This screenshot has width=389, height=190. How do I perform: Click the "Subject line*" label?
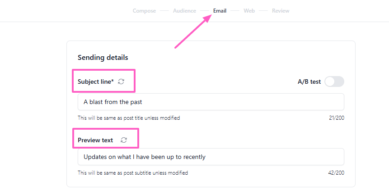(96, 81)
